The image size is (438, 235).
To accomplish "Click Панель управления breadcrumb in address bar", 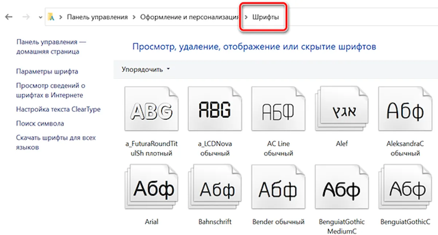I will pyautogui.click(x=97, y=17).
